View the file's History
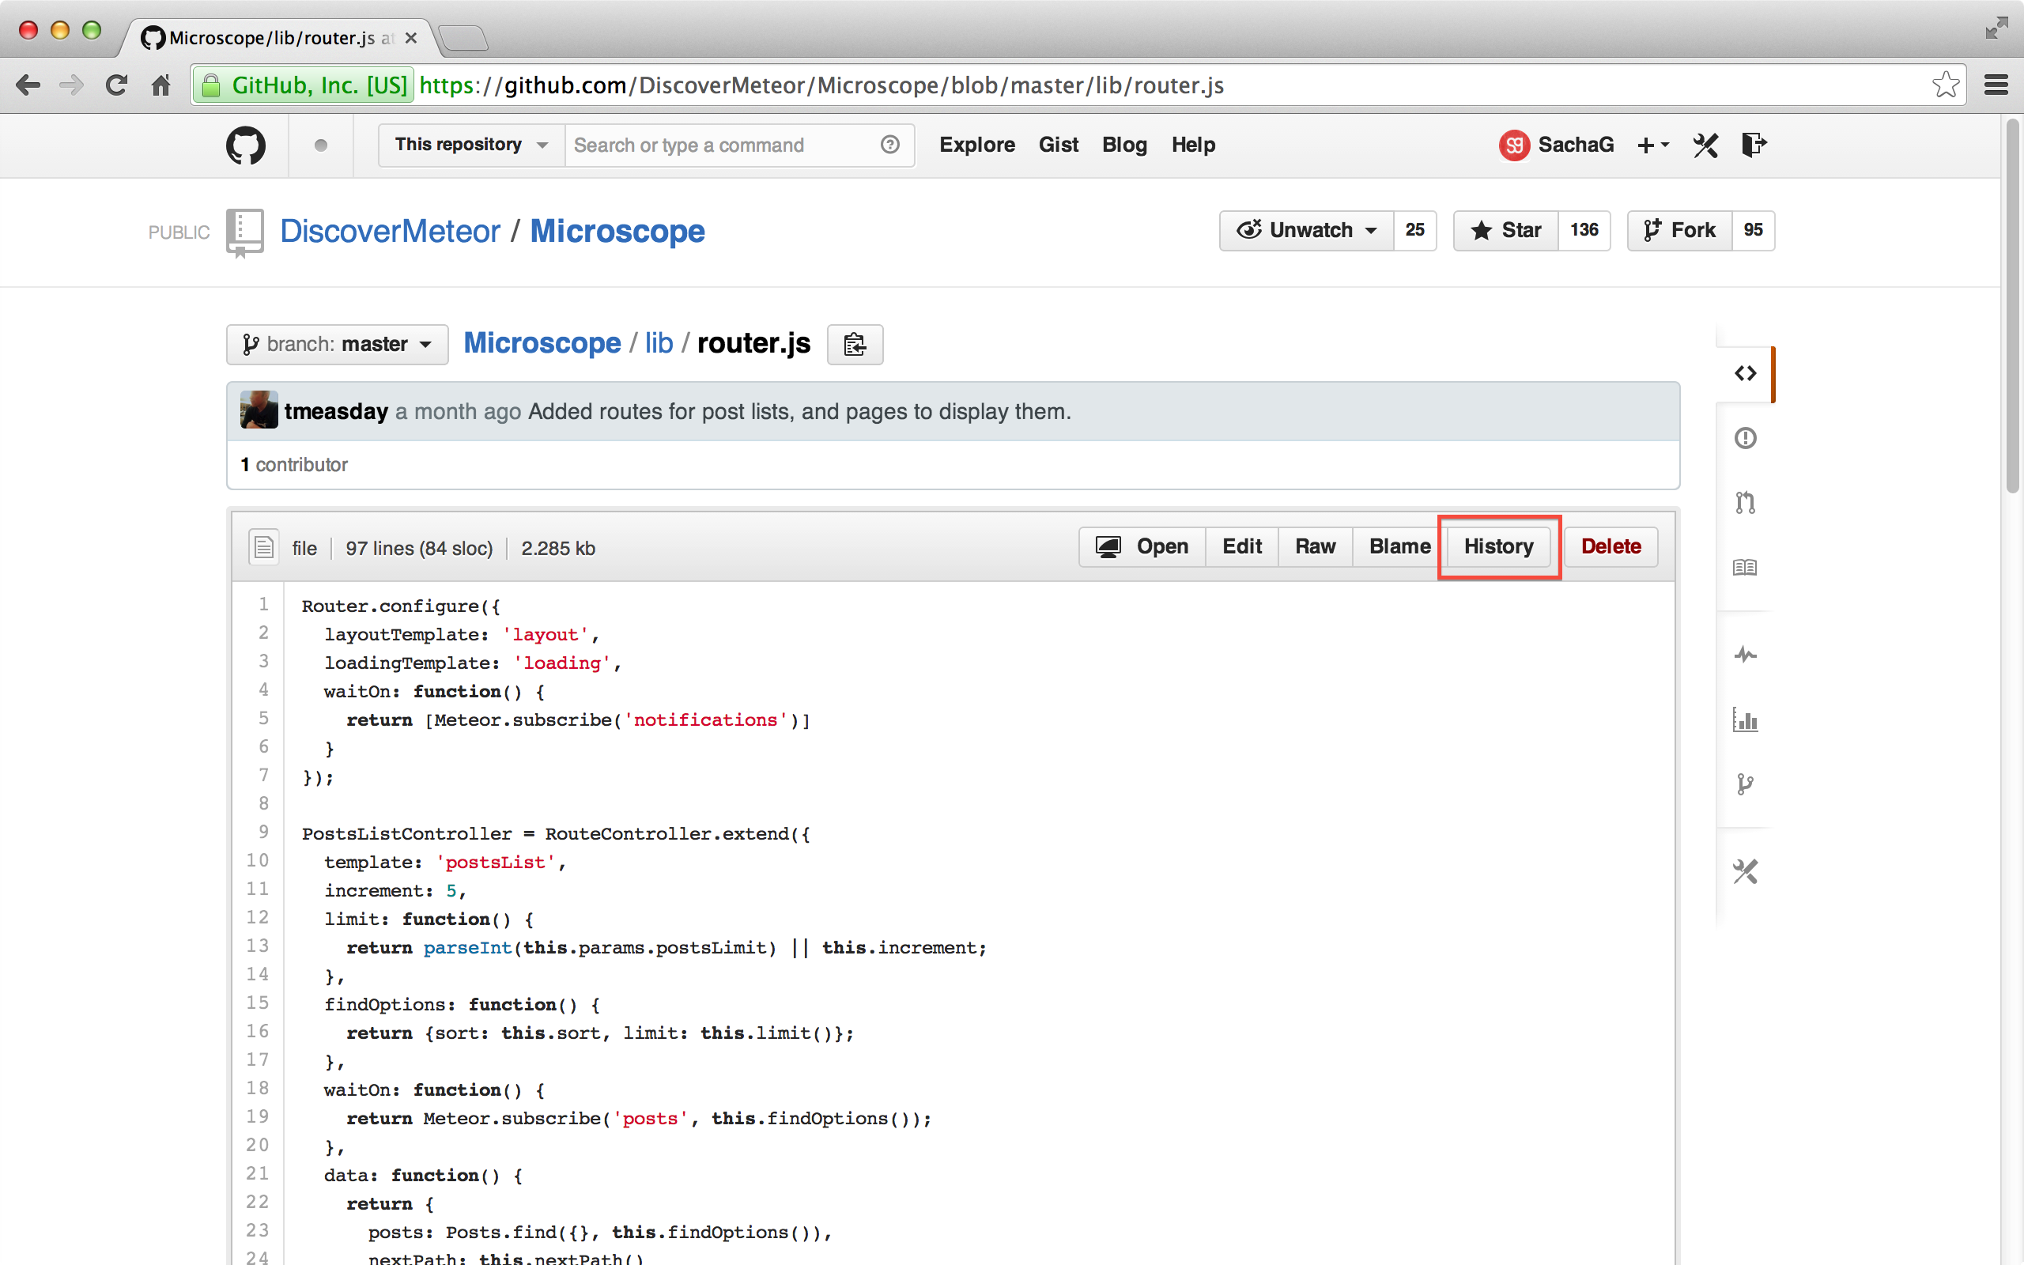Image resolution: width=2024 pixels, height=1265 pixels. 1498,546
